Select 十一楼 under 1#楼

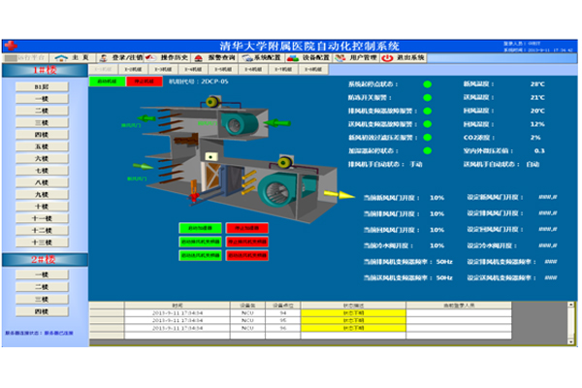pyautogui.click(x=42, y=218)
